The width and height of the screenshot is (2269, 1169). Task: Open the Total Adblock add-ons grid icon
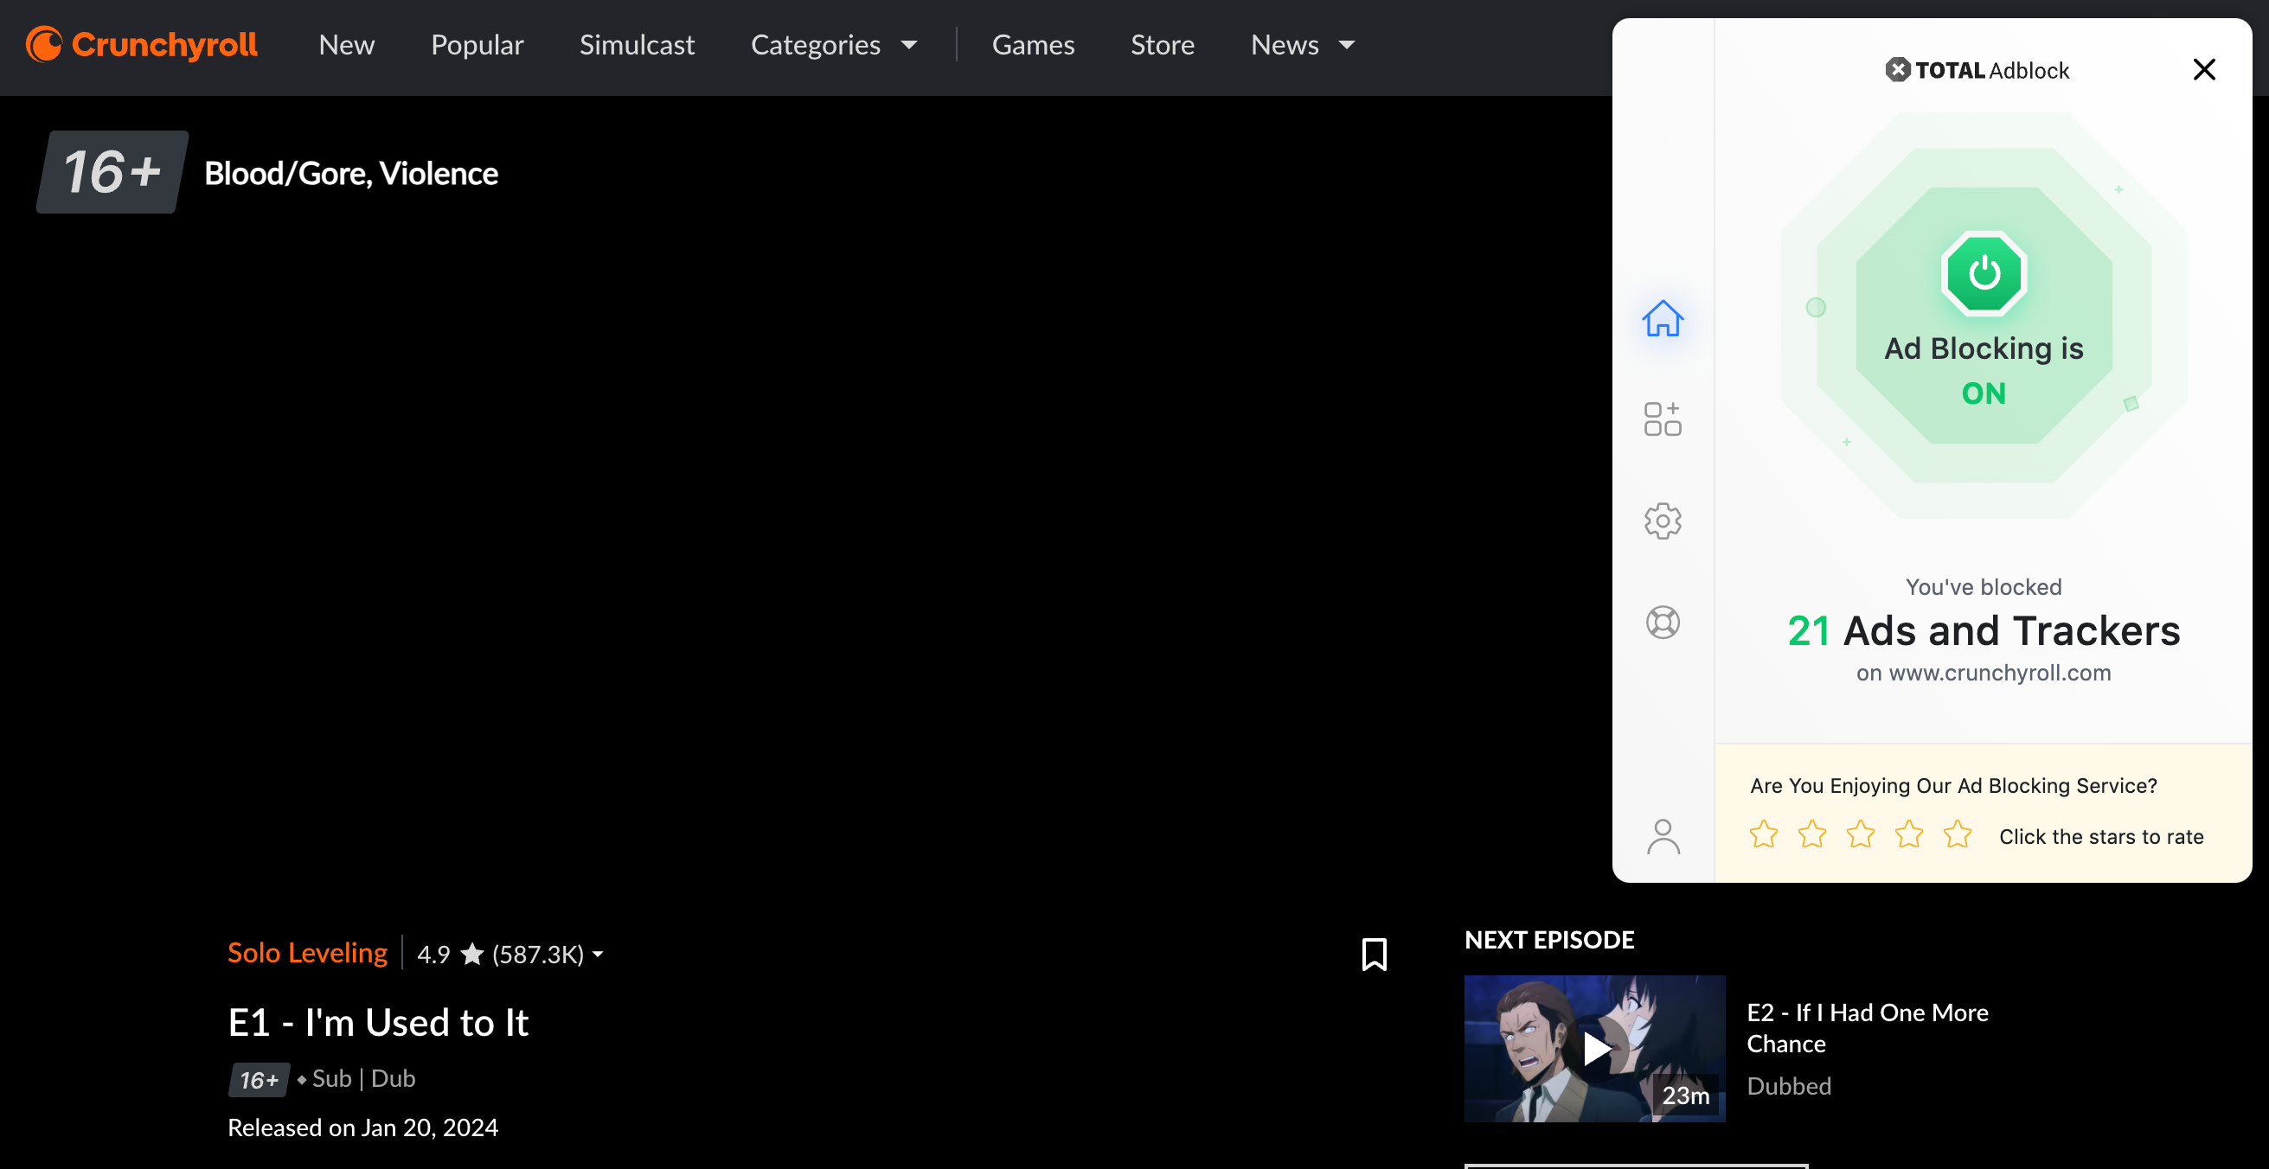[1662, 419]
